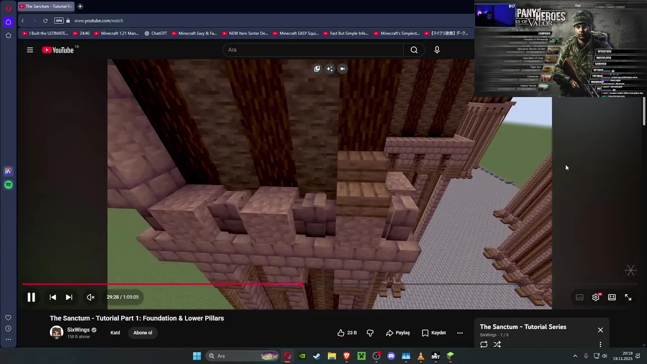This screenshot has height=364, width=647.
Task: Click the Katıl membership button
Action: (115, 333)
